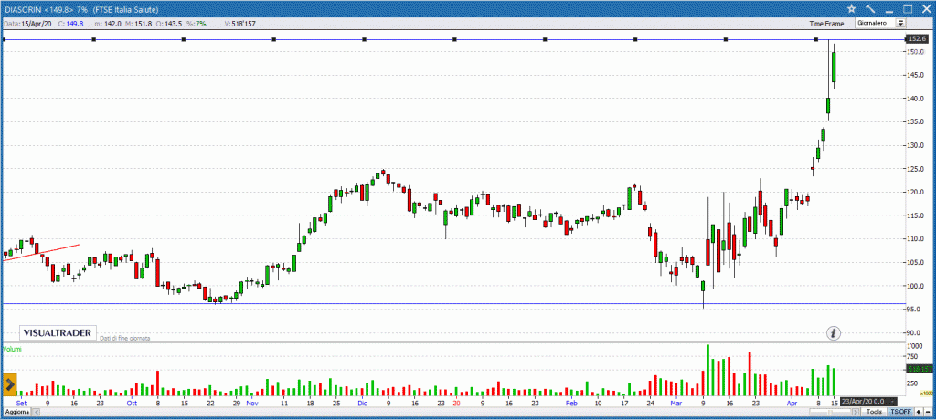The image size is (936, 420).
Task: Click the Dic month label on time axis
Action: click(x=362, y=404)
